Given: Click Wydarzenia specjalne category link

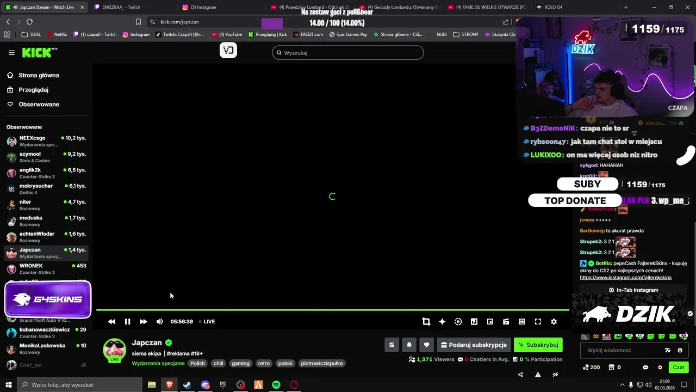Looking at the screenshot, I should tap(159, 363).
